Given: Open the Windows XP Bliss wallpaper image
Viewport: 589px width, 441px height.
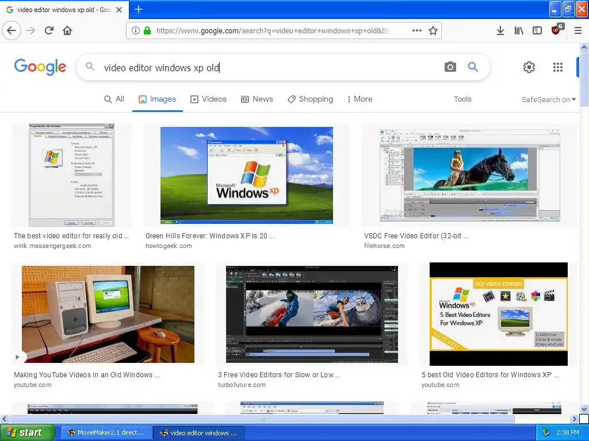Looking at the screenshot, I should click(246, 175).
